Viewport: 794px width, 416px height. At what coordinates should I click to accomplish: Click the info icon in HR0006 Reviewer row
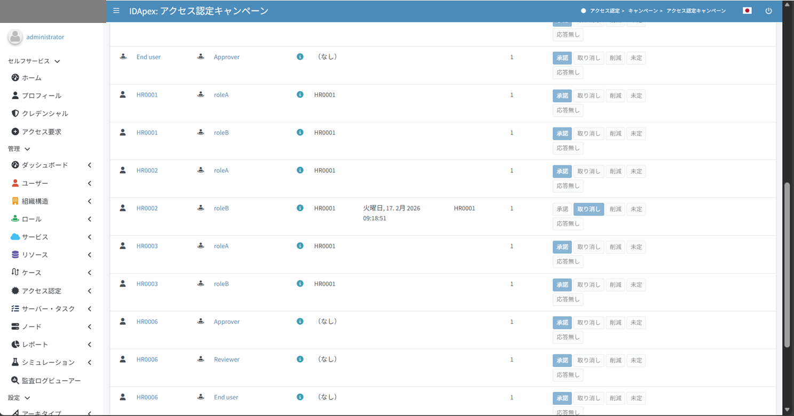300,359
